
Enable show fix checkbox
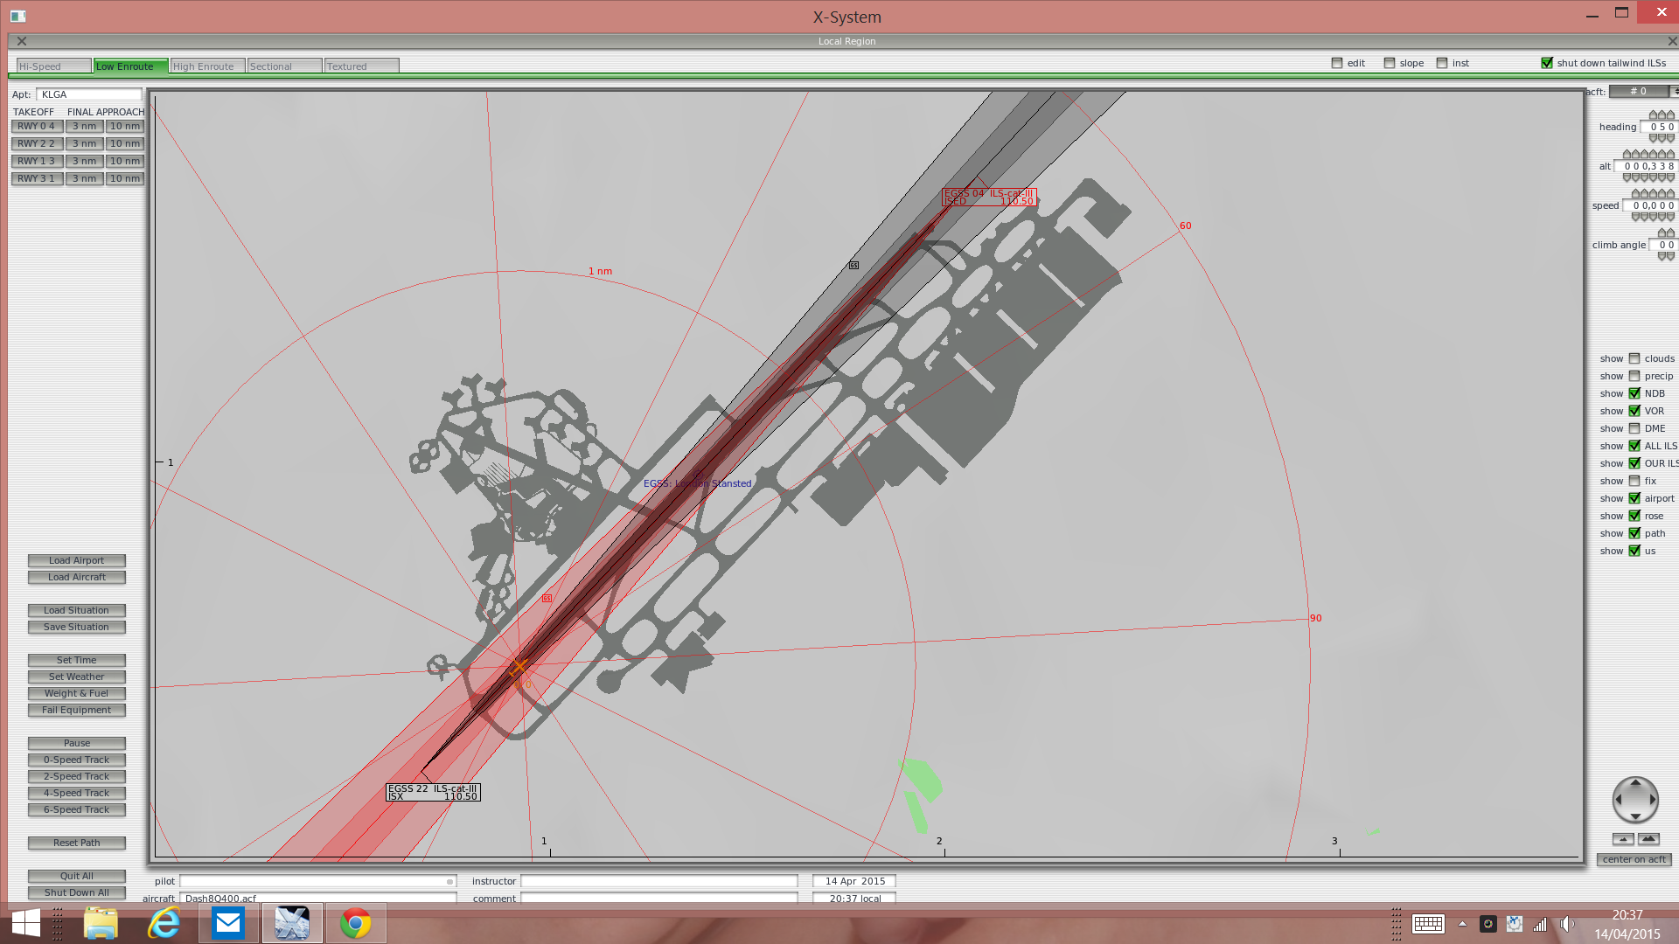click(x=1634, y=481)
